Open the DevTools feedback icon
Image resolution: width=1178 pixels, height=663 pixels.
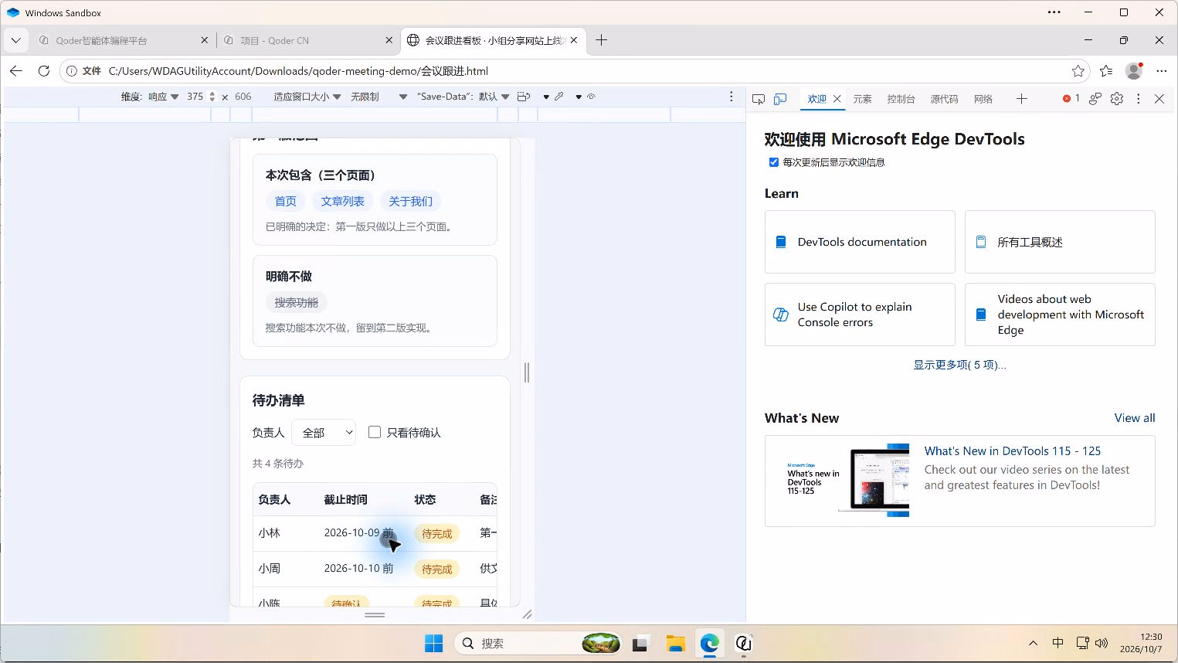(1095, 99)
